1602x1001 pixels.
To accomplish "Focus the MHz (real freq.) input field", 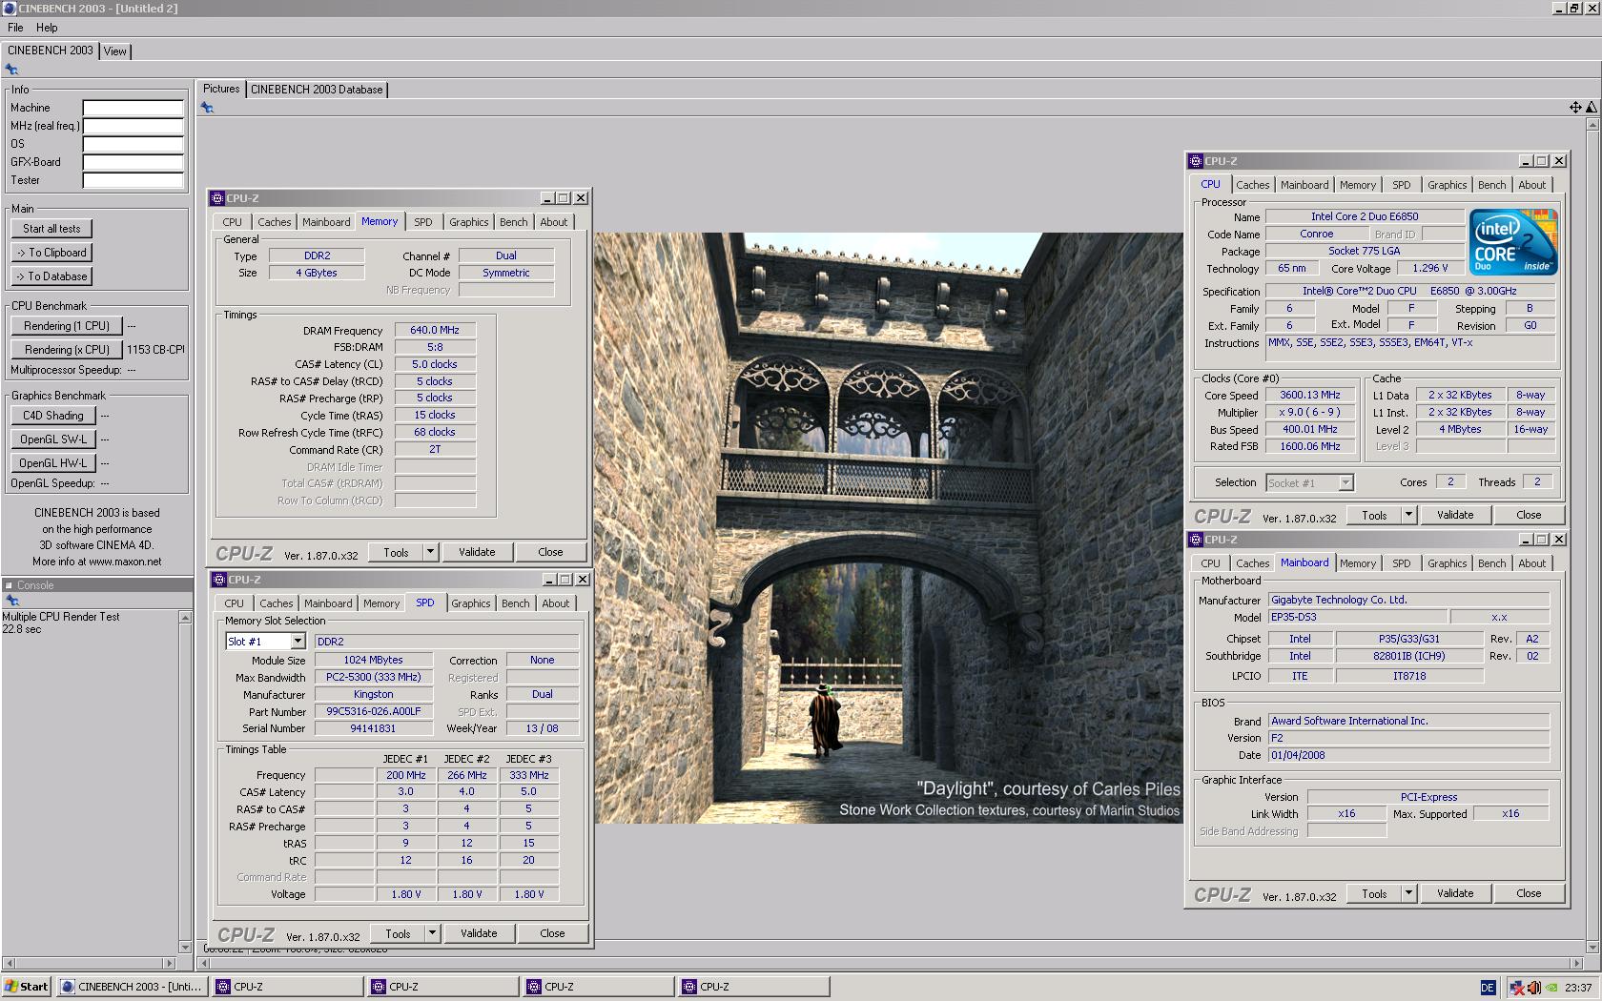I will coord(133,126).
